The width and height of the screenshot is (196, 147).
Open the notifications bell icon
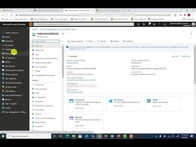click(149, 24)
